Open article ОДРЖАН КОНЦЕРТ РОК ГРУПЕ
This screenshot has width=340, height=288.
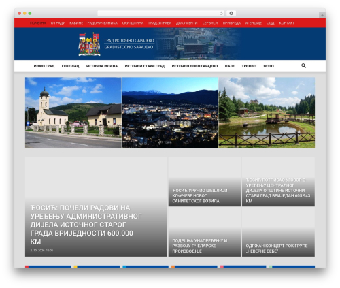click(x=277, y=249)
